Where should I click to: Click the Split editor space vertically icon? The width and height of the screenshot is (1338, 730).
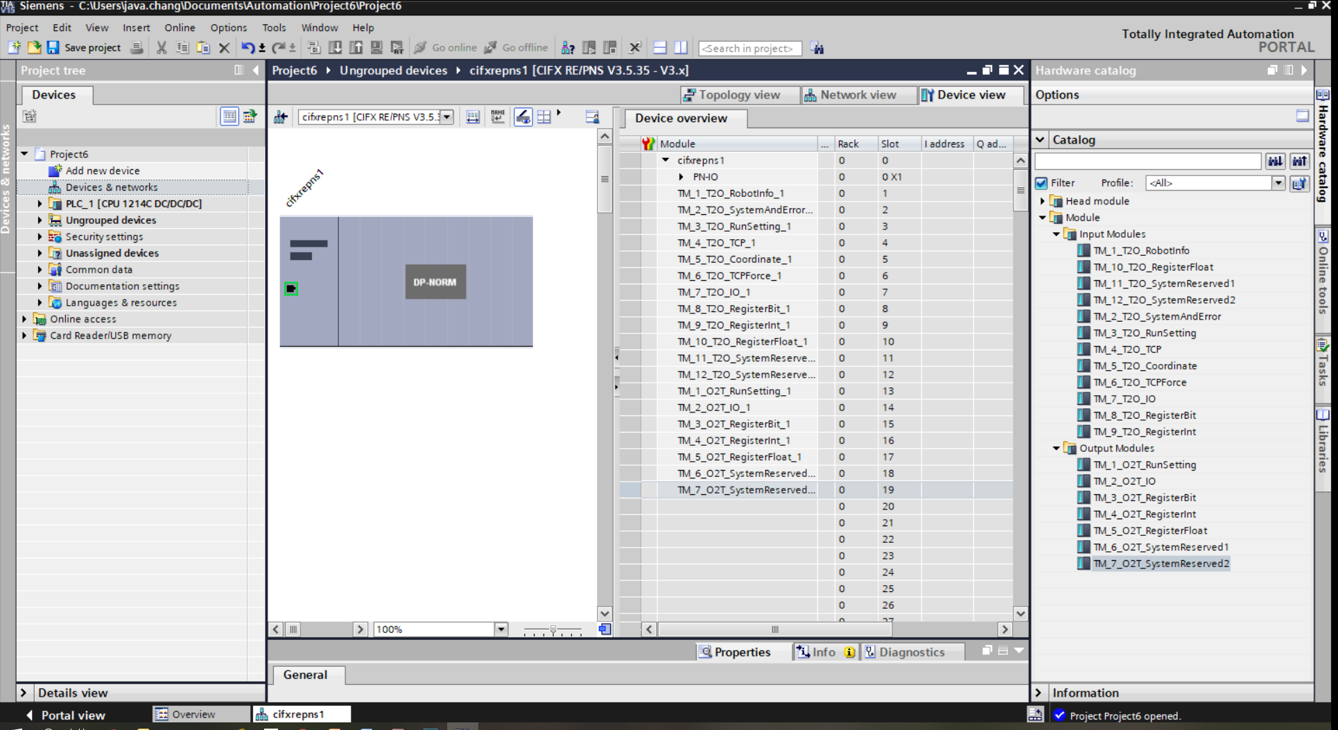pyautogui.click(x=681, y=48)
